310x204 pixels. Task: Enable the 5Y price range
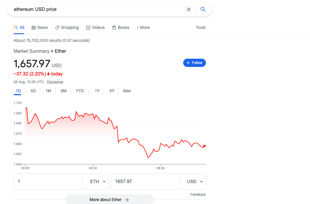111,91
